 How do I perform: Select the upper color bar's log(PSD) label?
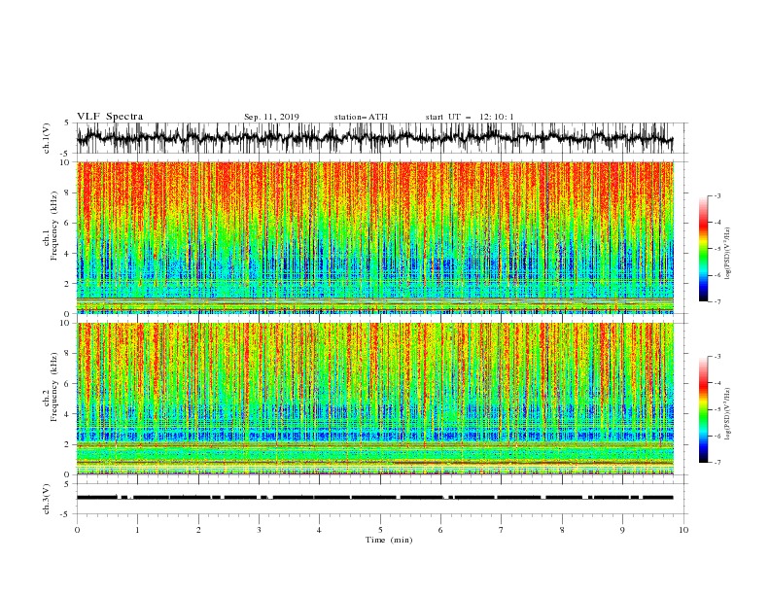pyautogui.click(x=728, y=254)
